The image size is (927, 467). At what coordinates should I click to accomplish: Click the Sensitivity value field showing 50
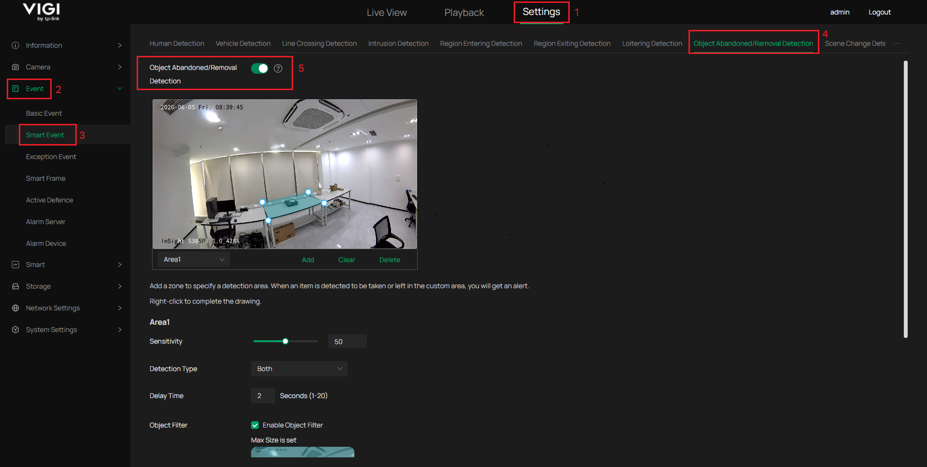coord(348,341)
